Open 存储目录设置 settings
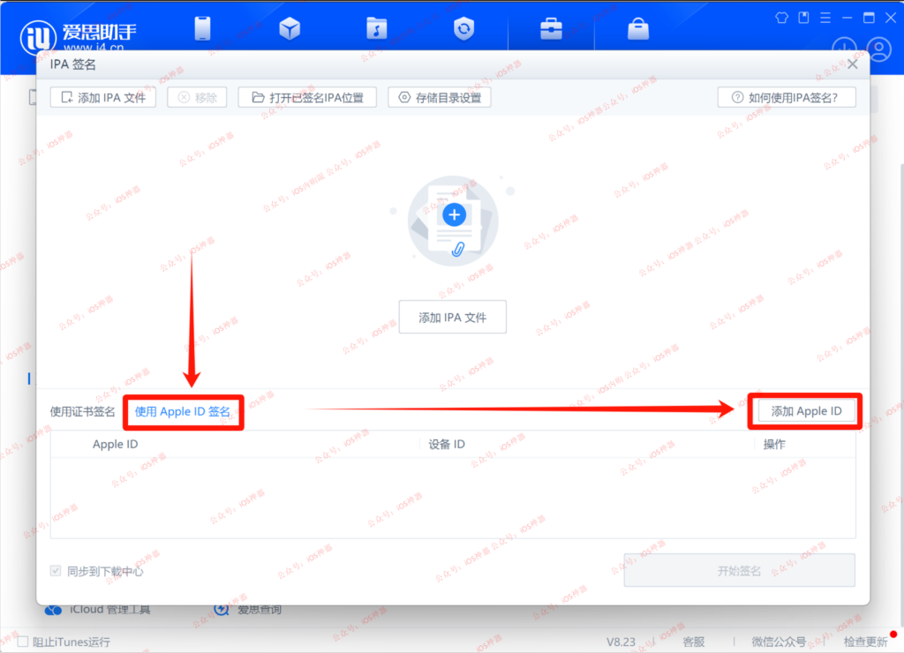Image resolution: width=904 pixels, height=653 pixels. tap(440, 97)
